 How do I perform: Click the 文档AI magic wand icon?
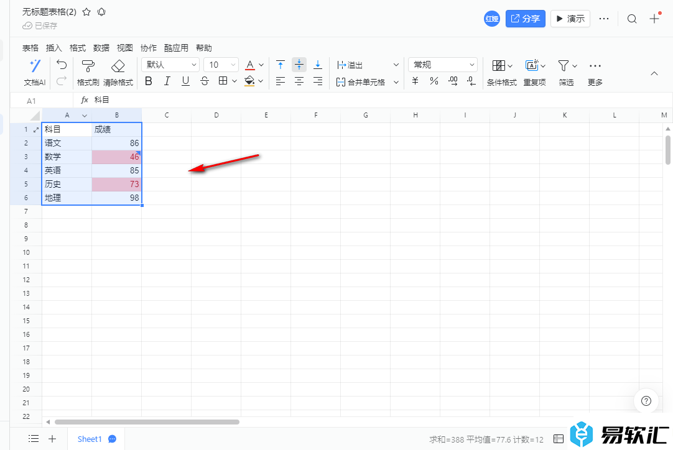pos(35,65)
